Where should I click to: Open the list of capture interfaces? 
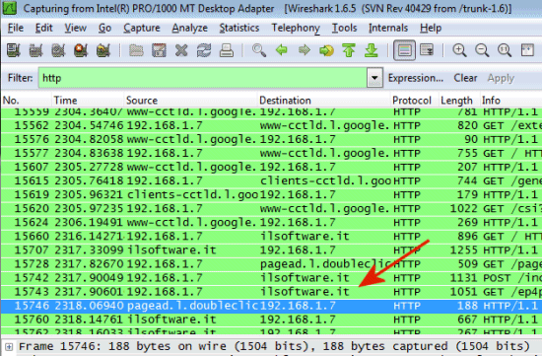click(14, 50)
